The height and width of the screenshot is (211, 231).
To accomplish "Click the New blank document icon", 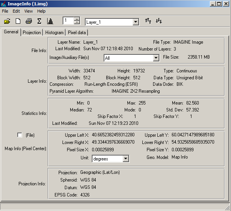I will point(18,21).
